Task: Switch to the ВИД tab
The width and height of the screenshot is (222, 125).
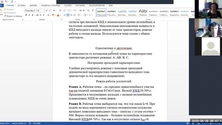Action: 111,6
